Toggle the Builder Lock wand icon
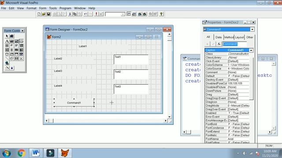This screenshot has height=158, width=282. click(x=7, y=68)
